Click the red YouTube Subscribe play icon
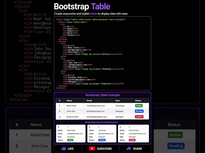This screenshot has height=153, width=205. click(x=92, y=149)
